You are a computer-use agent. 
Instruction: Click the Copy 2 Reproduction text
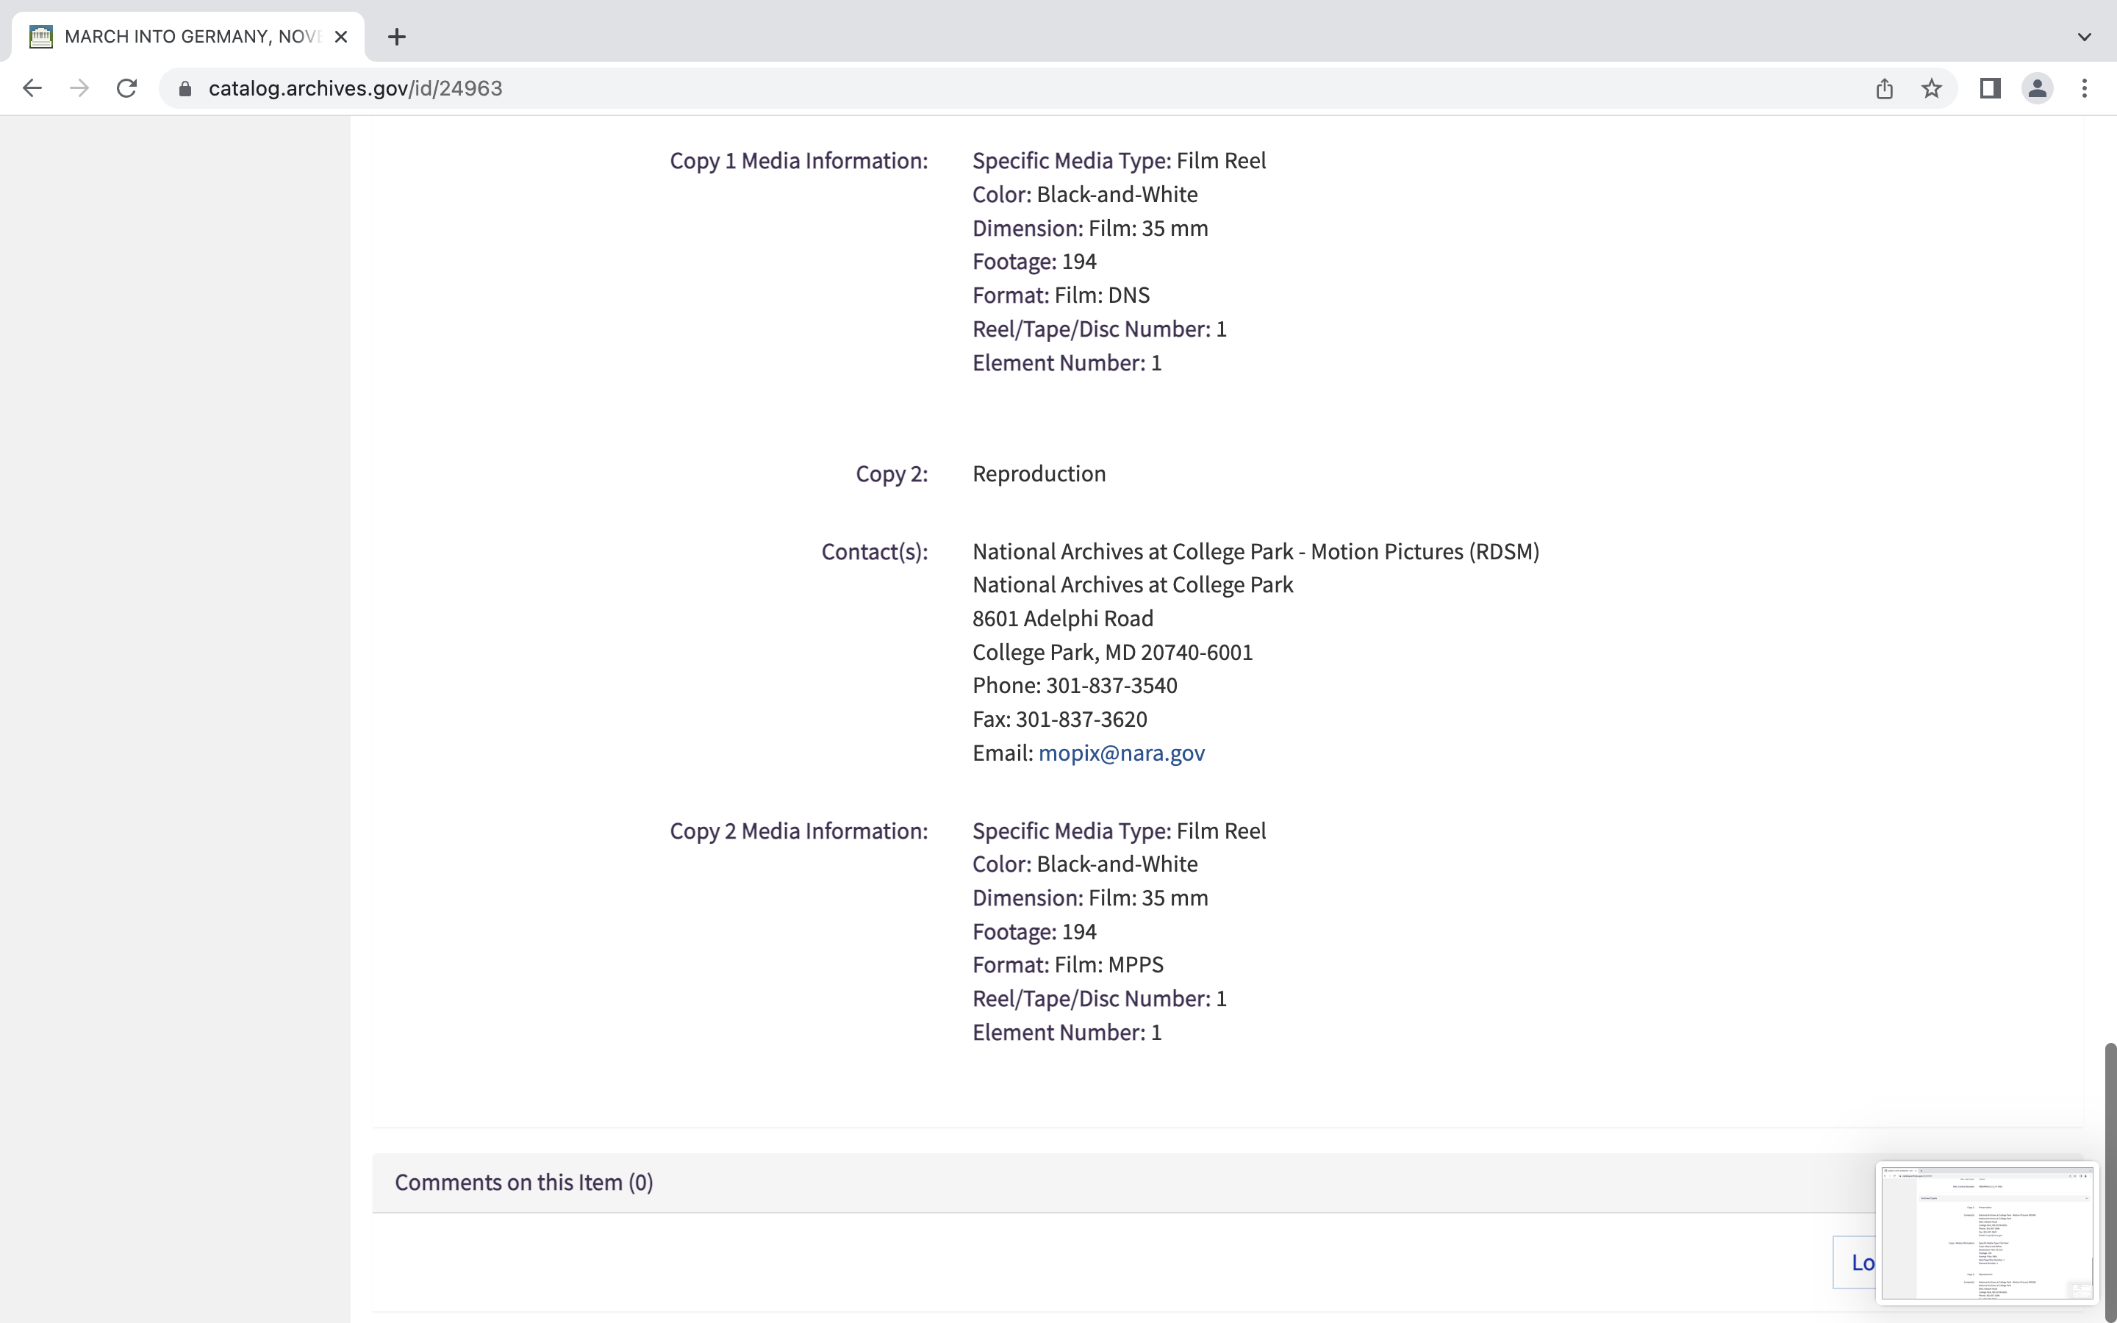[1039, 473]
